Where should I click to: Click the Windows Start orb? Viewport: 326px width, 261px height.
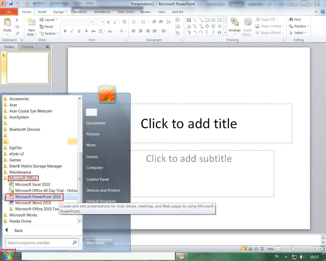click(x=8, y=255)
